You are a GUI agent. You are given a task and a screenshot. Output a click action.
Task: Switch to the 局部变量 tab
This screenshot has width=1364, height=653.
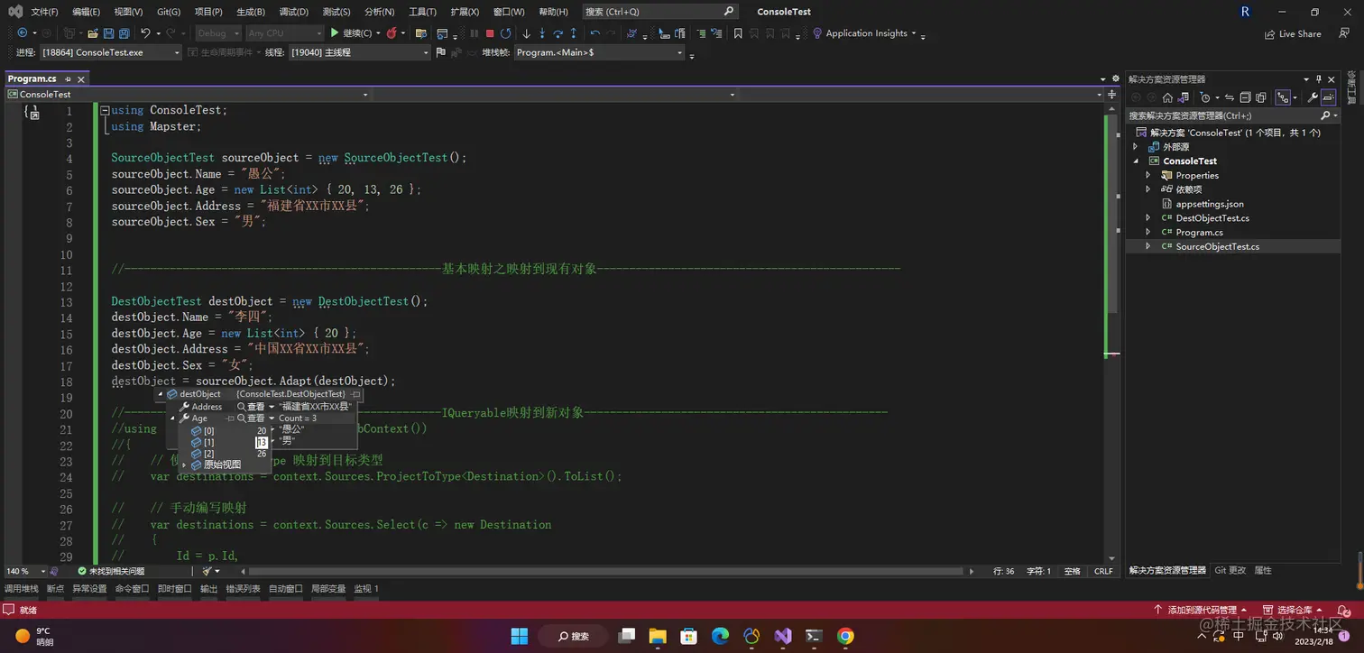coord(328,588)
